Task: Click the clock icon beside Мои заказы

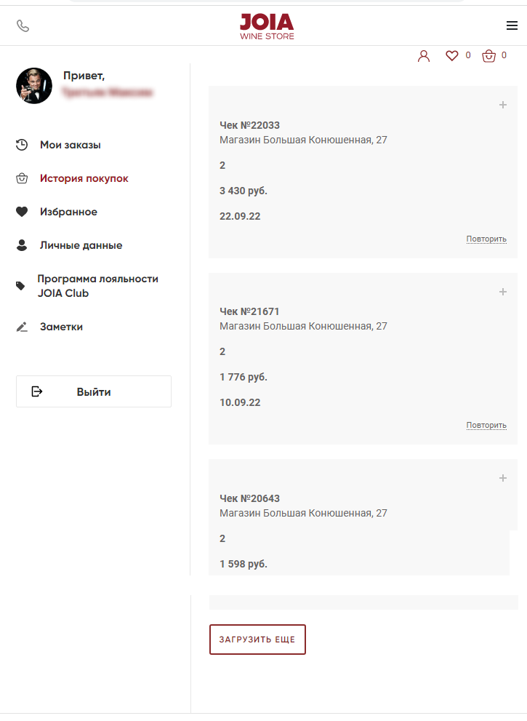Action: pos(22,145)
